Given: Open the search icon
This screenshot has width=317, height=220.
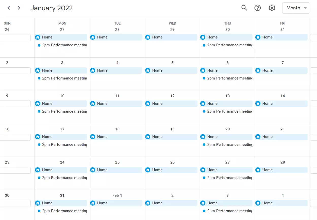Looking at the screenshot, I should tap(244, 8).
